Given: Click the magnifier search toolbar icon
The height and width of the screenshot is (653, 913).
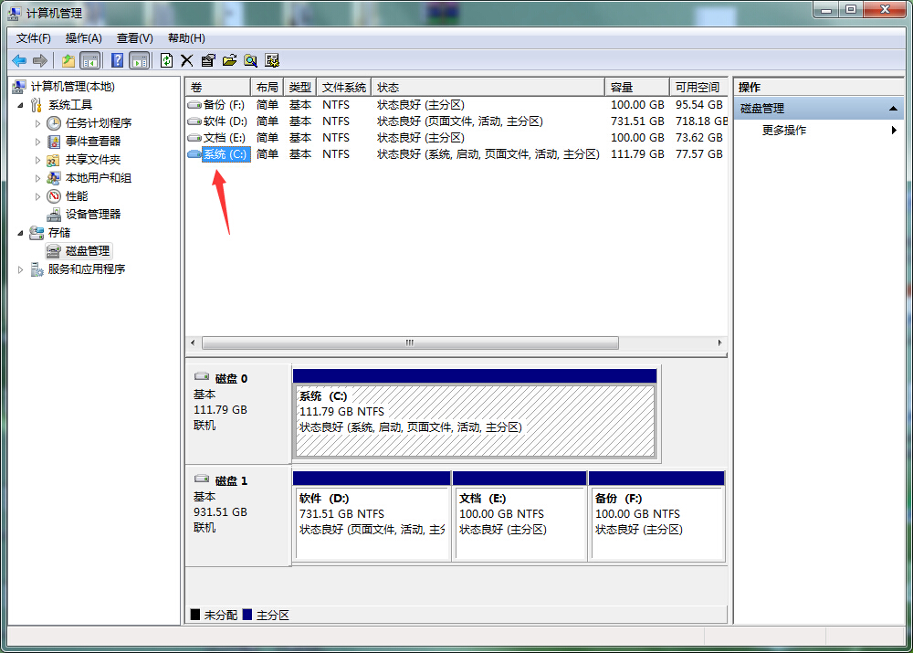Looking at the screenshot, I should (x=250, y=60).
